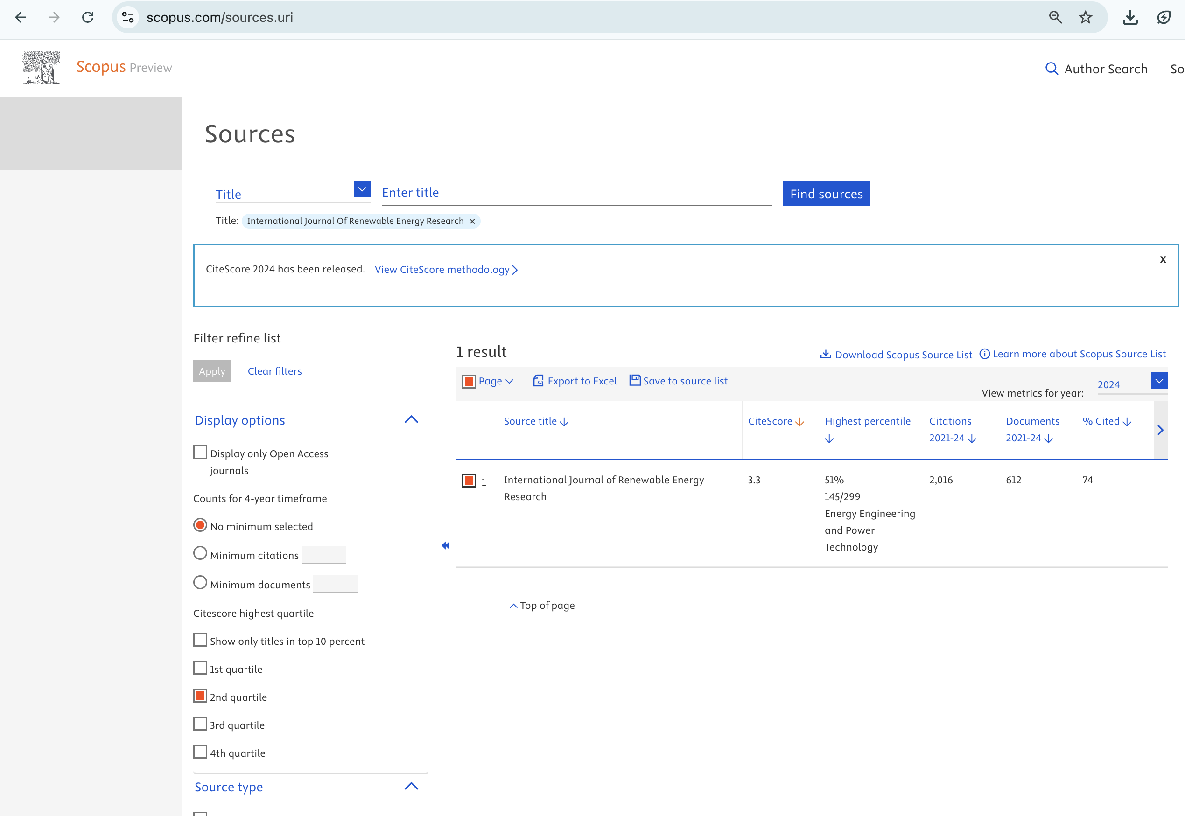Sort by % Cited arrow
Screen dimensions: 1185x816
(1127, 422)
